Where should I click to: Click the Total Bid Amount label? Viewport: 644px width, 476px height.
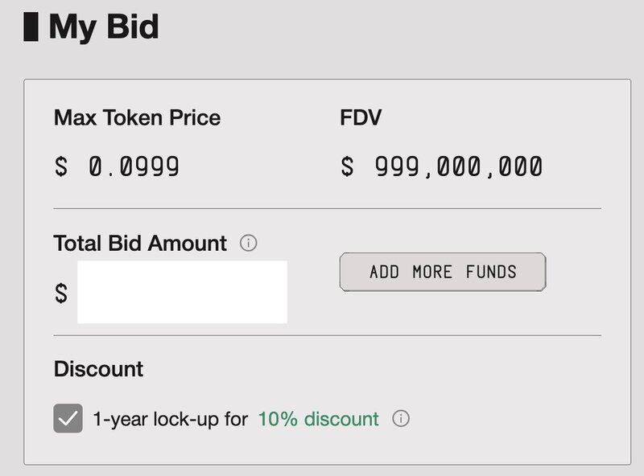(140, 243)
